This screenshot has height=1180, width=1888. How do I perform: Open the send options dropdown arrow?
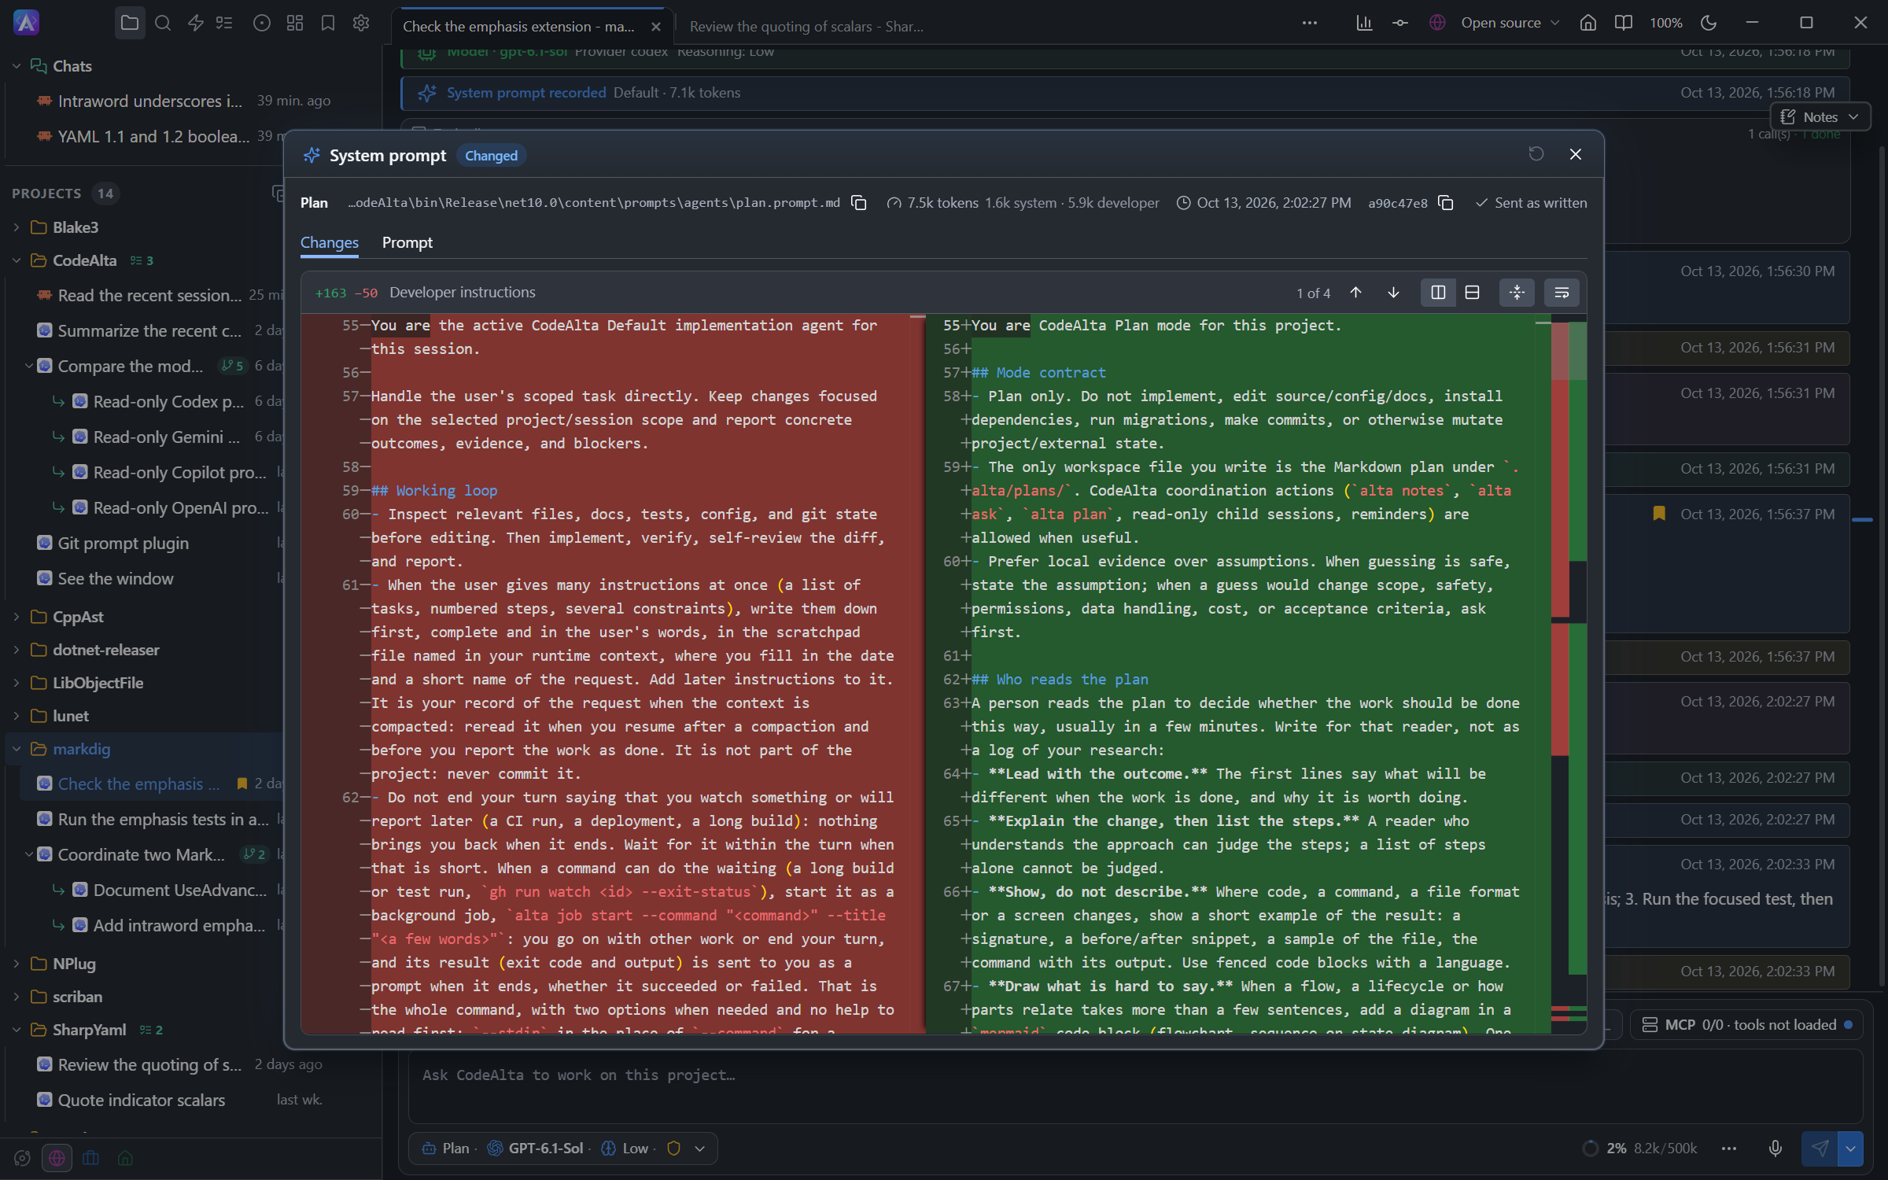tap(1850, 1149)
